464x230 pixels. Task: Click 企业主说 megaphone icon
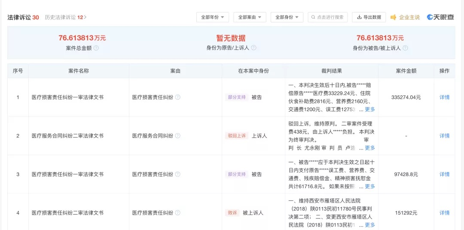click(x=394, y=17)
